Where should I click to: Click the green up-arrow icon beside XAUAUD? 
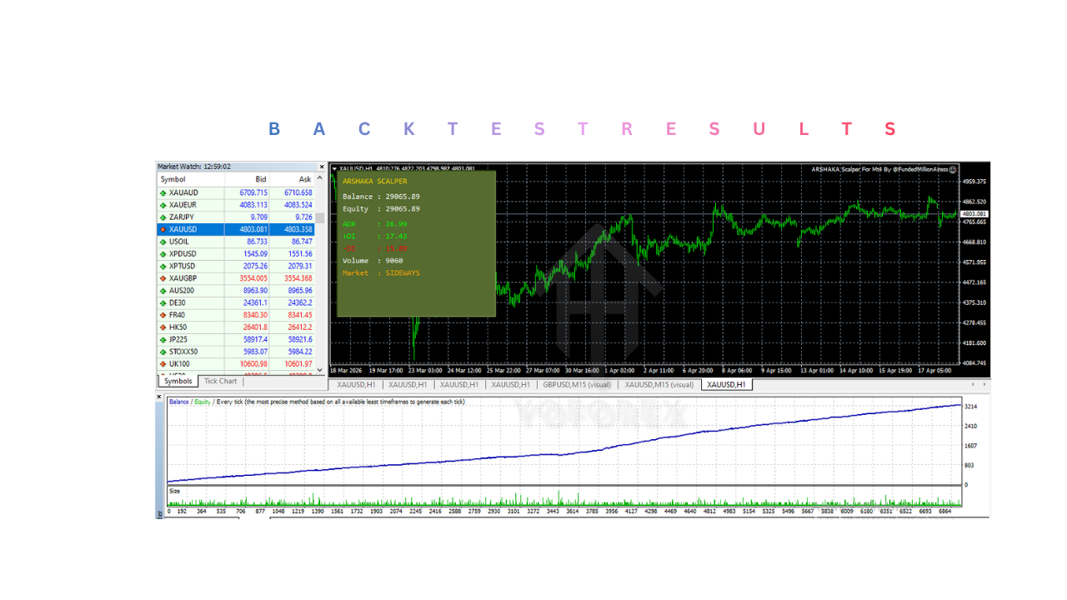(x=163, y=192)
